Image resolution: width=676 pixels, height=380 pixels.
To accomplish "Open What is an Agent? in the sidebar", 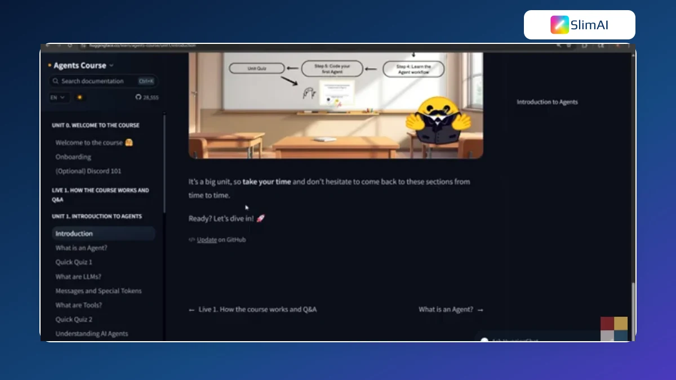I will pos(81,248).
